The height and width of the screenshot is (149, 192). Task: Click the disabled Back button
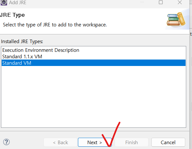tap(60, 142)
